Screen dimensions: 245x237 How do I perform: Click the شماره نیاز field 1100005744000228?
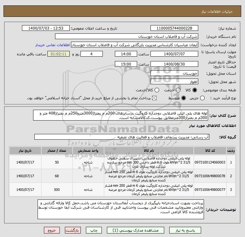174,28
